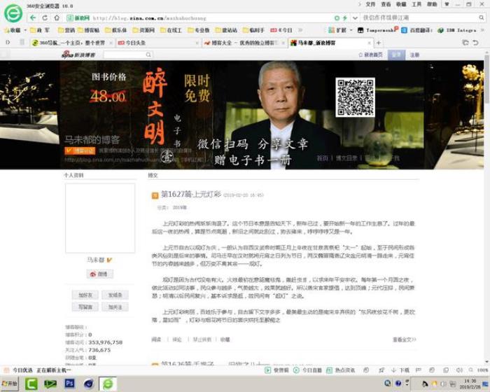Click the browser back arrow button
490x392 pixels.
click(34, 17)
